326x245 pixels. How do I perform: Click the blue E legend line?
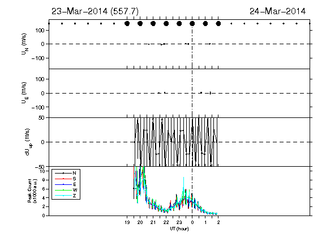[x=63, y=184]
